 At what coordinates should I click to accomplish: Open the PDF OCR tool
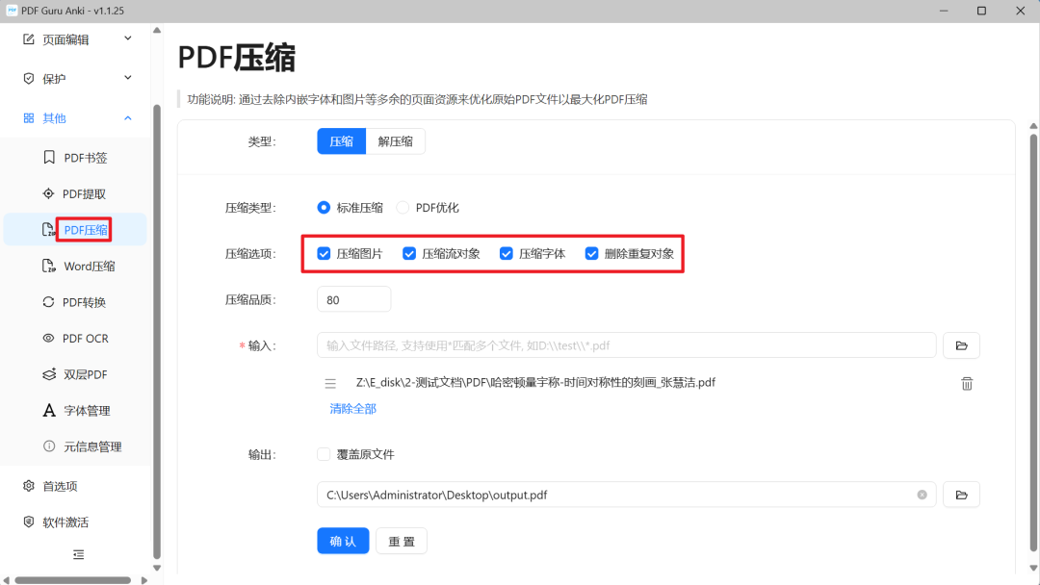pos(84,338)
